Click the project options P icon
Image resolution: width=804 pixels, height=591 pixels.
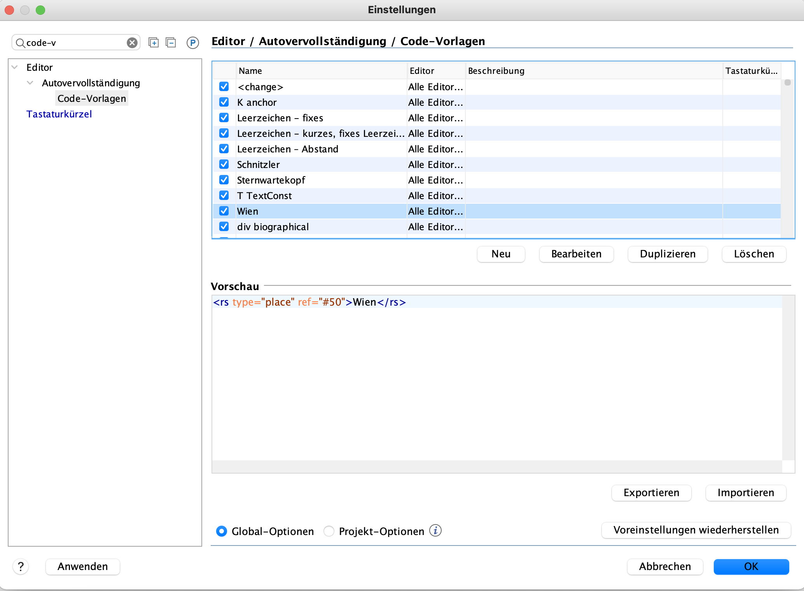(x=193, y=43)
